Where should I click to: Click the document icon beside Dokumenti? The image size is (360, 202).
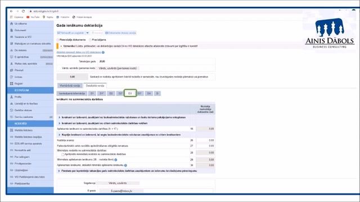(11, 30)
